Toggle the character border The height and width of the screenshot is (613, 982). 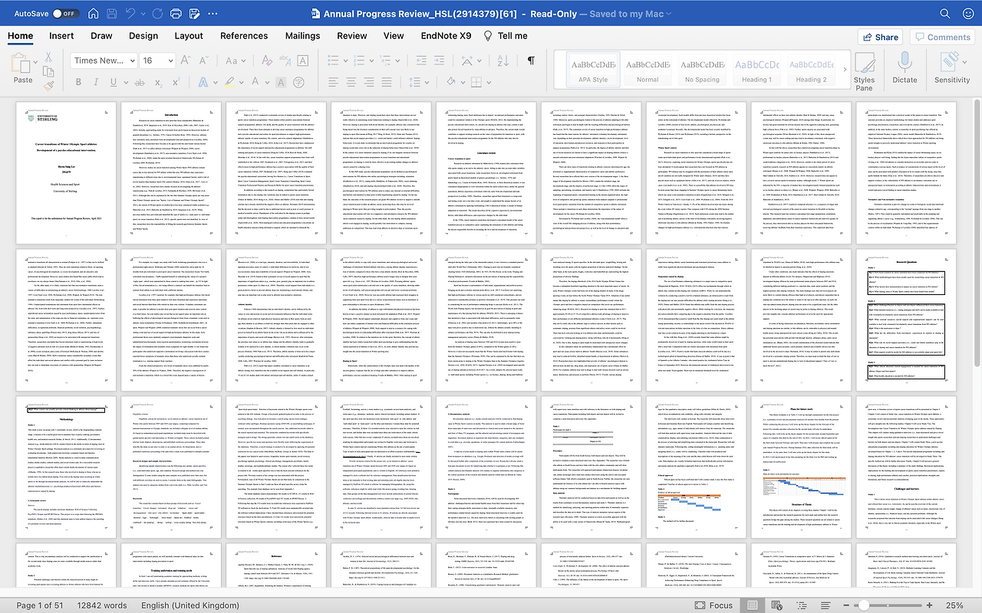(305, 61)
